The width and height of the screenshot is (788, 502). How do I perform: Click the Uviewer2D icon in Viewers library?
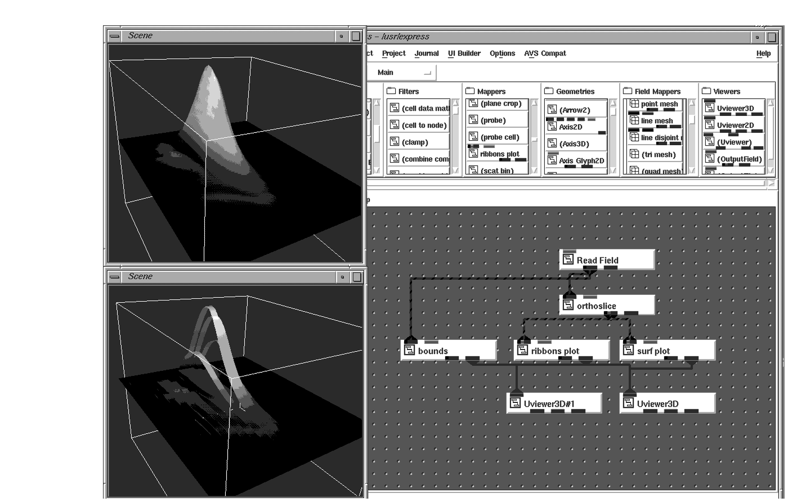[710, 125]
